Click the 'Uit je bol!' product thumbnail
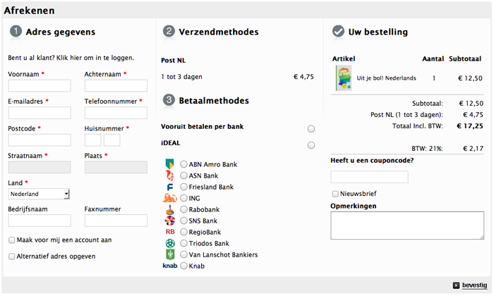This screenshot has height=296, width=494. point(343,78)
